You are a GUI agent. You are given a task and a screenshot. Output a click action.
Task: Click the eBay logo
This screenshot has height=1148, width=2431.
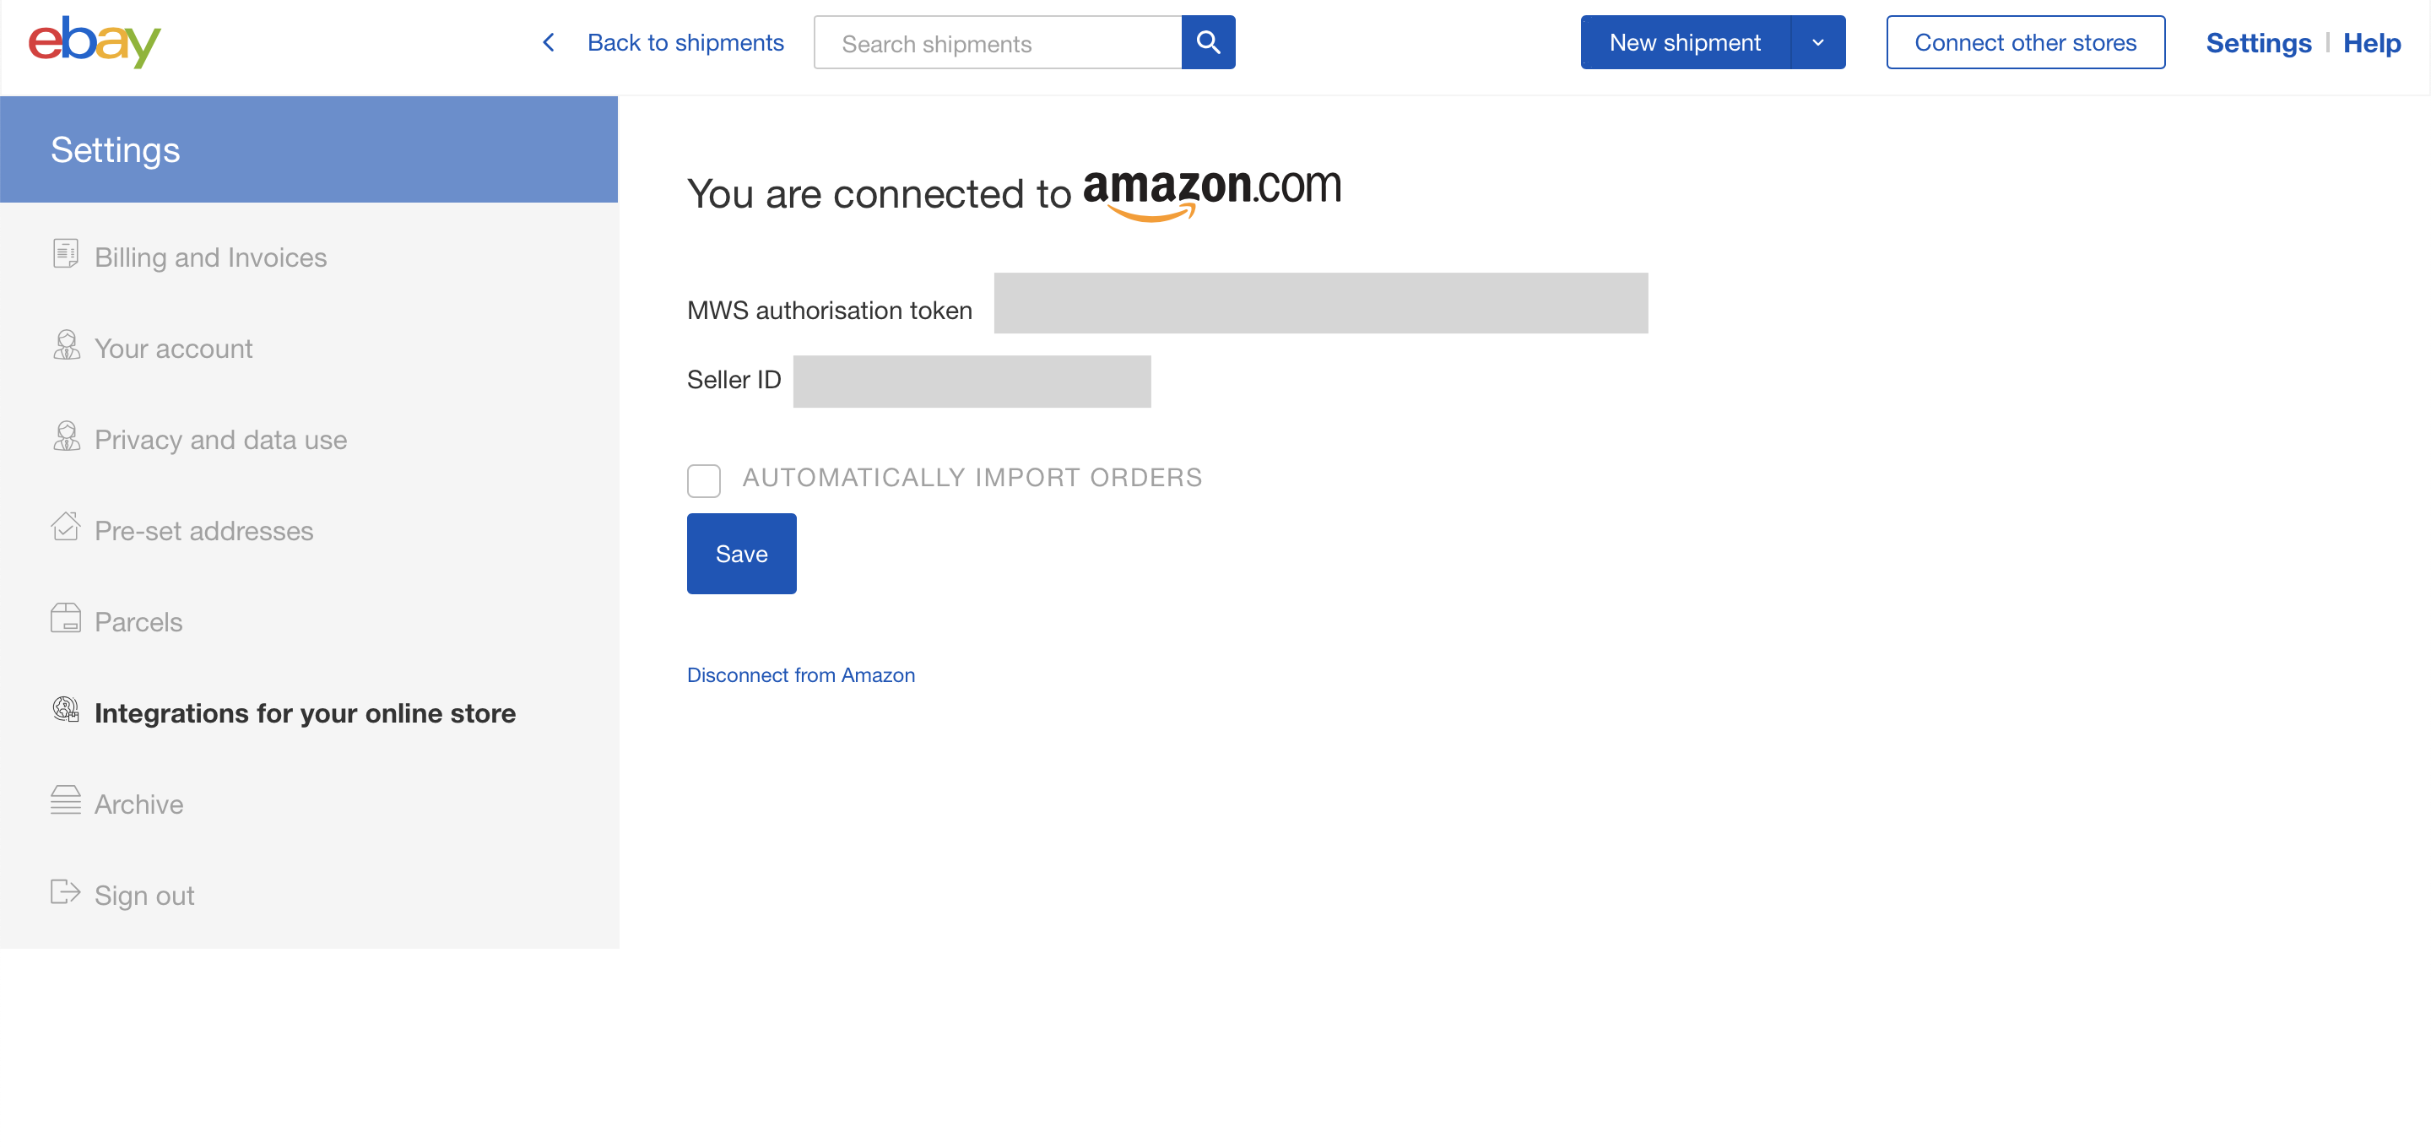click(94, 41)
